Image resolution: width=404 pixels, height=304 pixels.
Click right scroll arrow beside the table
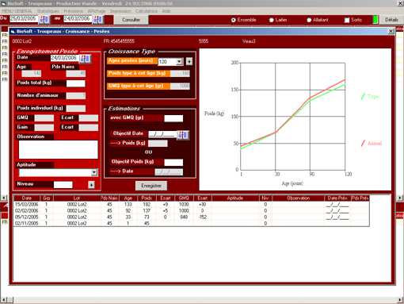(400, 198)
